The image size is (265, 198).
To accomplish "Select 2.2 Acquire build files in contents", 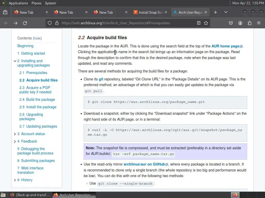I will [38, 80].
